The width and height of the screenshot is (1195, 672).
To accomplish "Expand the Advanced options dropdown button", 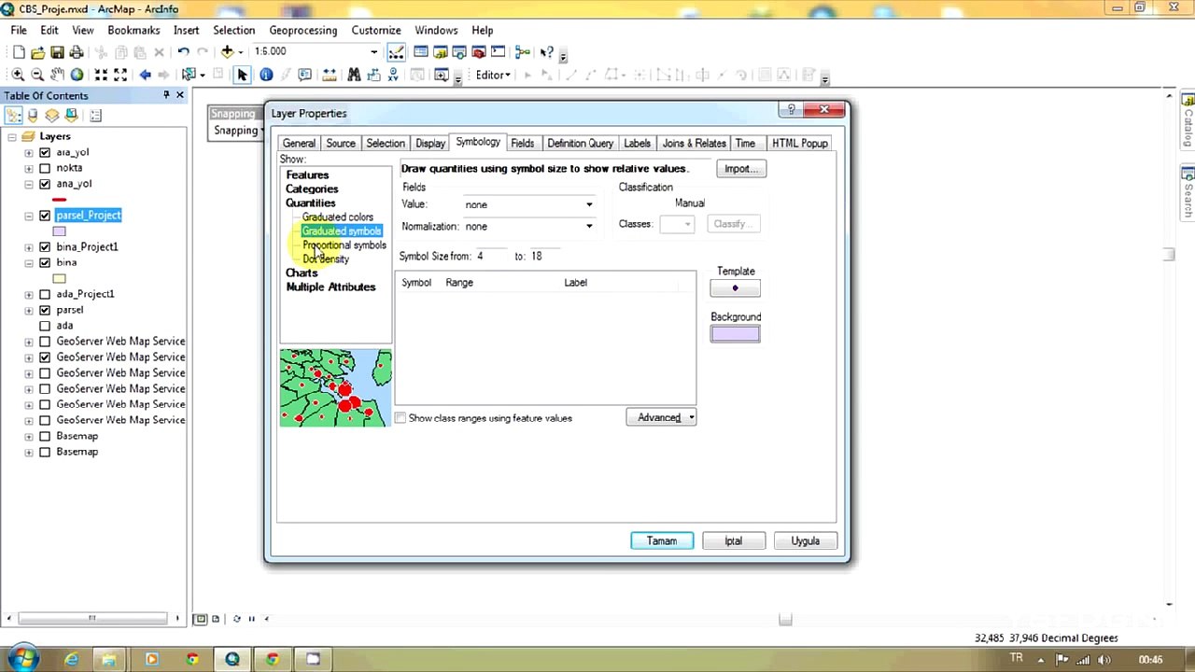I will pyautogui.click(x=661, y=417).
